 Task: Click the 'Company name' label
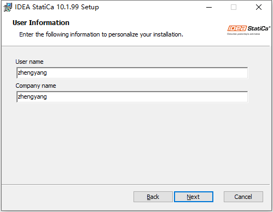(36, 86)
